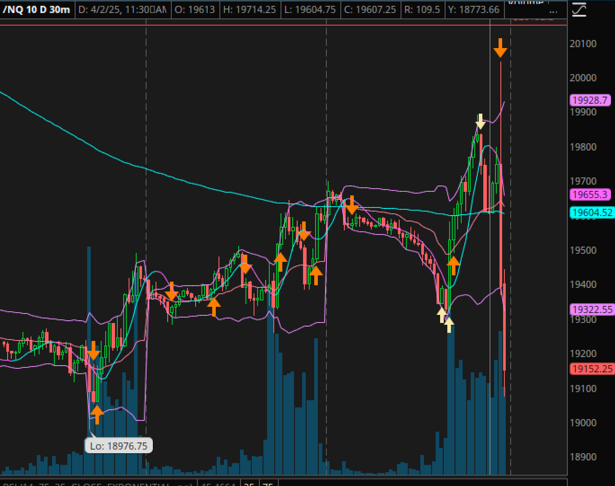Click the 19900 price axis label
This screenshot has height=486, width=615.
pyautogui.click(x=583, y=112)
